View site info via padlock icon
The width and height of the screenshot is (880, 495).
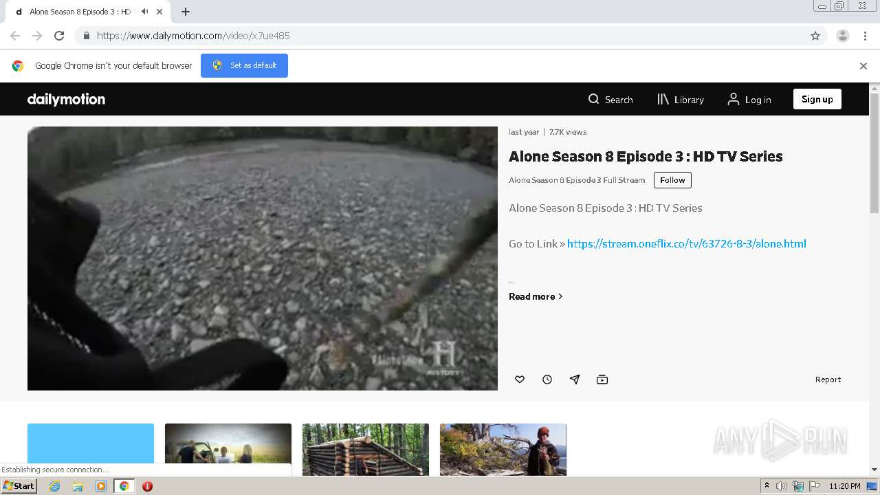(x=86, y=36)
